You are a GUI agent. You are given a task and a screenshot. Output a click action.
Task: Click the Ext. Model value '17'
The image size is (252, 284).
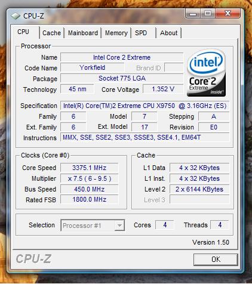tap(145, 127)
